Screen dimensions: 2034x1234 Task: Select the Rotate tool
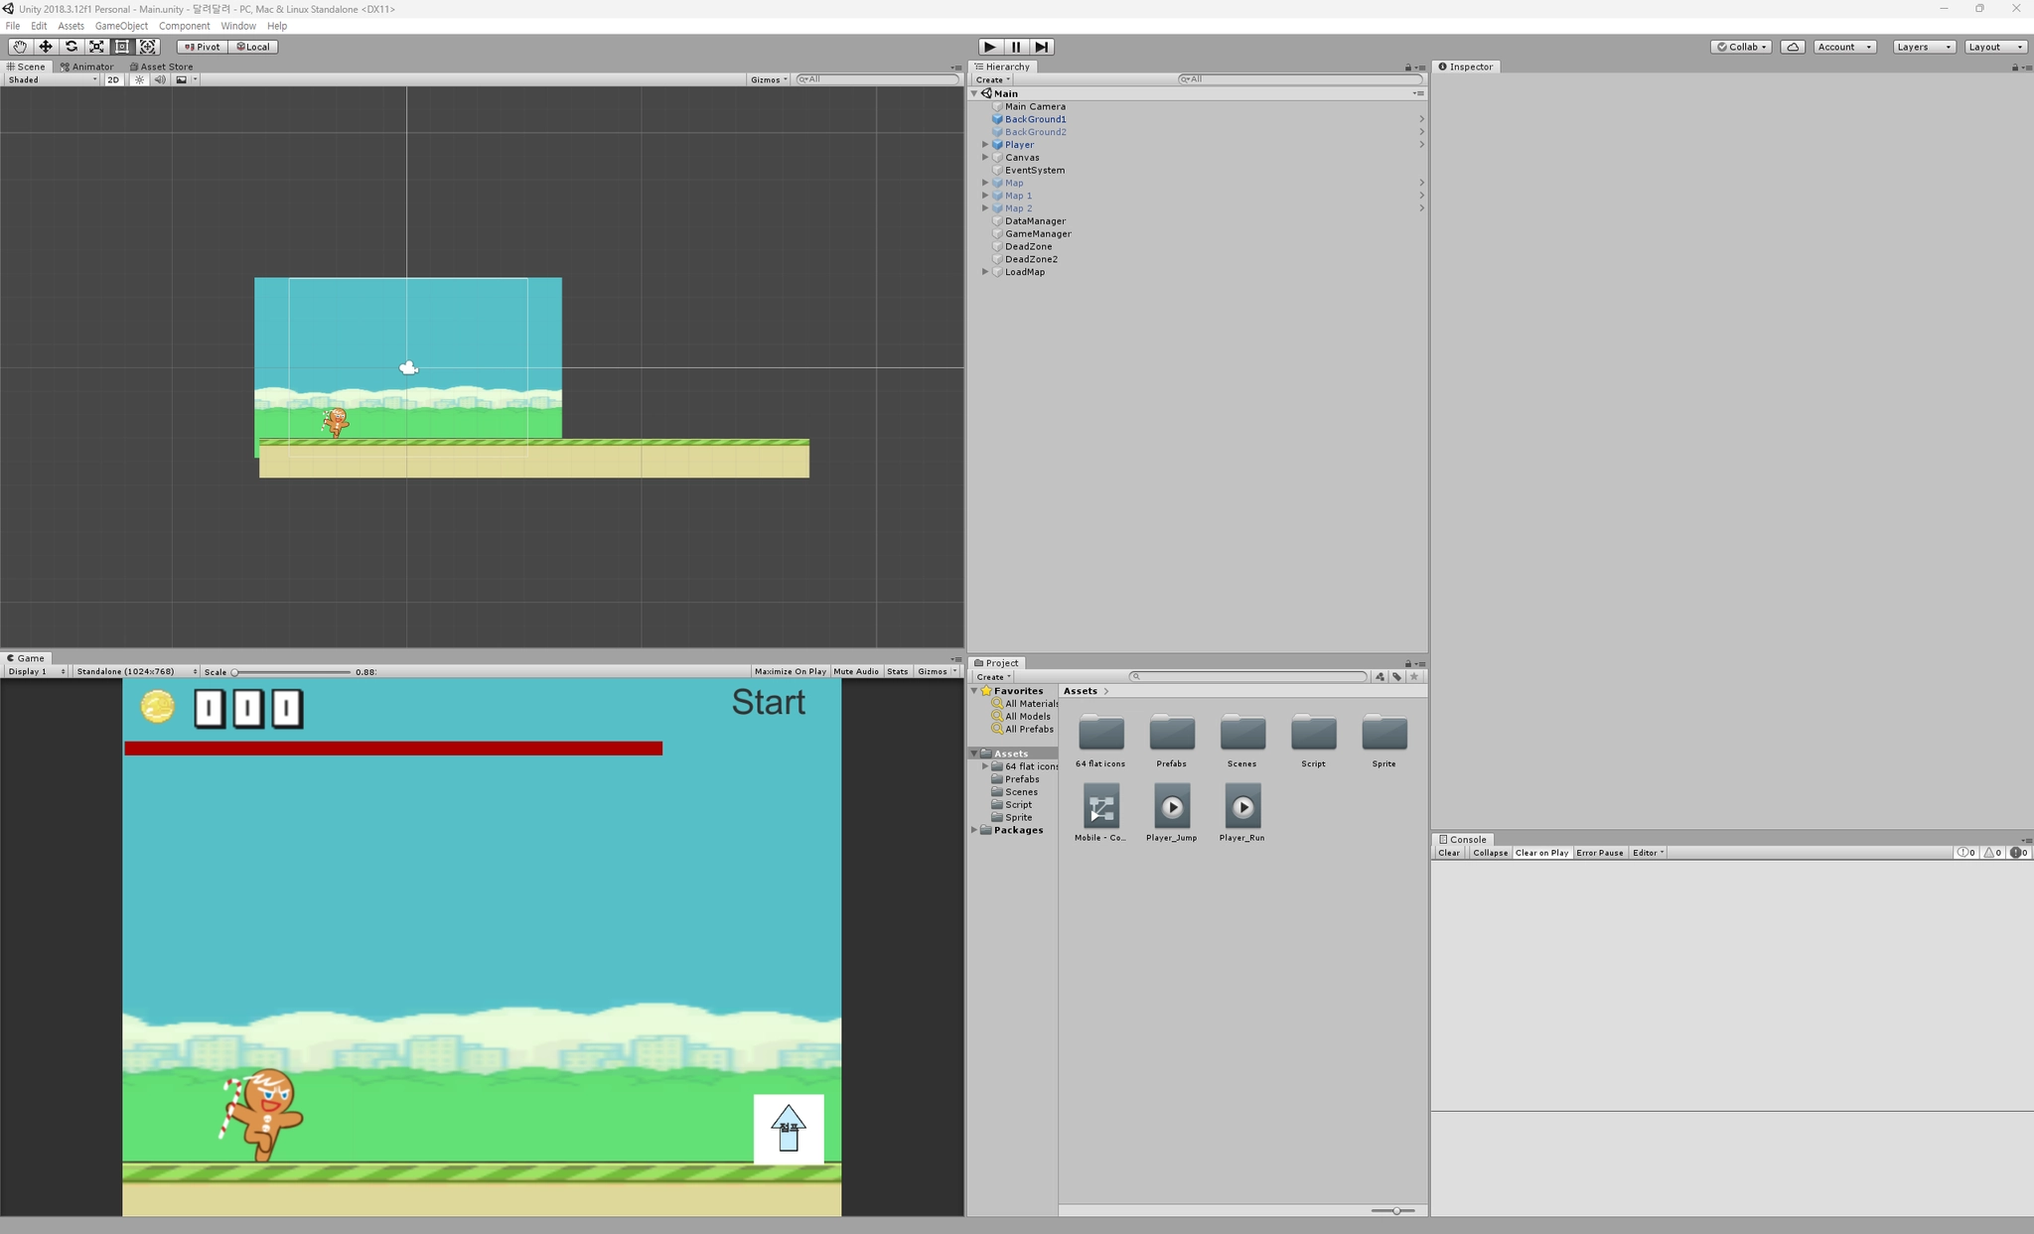tap(71, 47)
